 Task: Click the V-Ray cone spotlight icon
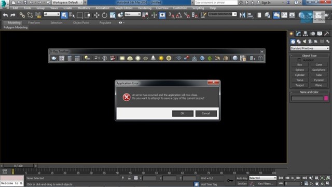pos(154,58)
